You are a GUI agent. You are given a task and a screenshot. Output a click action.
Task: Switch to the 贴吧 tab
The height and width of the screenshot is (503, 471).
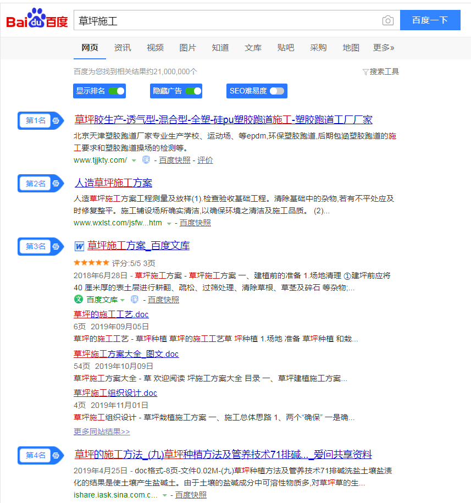pos(286,48)
